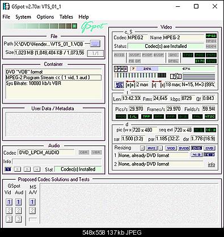Open the Help menu
This screenshot has width=224, height=237.
coord(83,17)
